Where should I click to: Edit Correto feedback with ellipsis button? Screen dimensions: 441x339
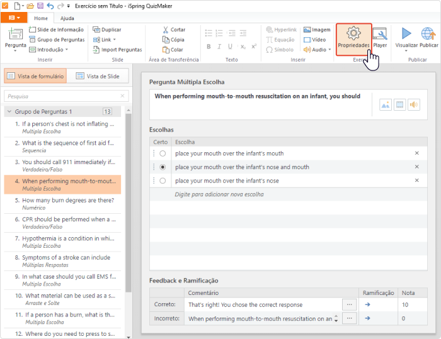(x=349, y=304)
